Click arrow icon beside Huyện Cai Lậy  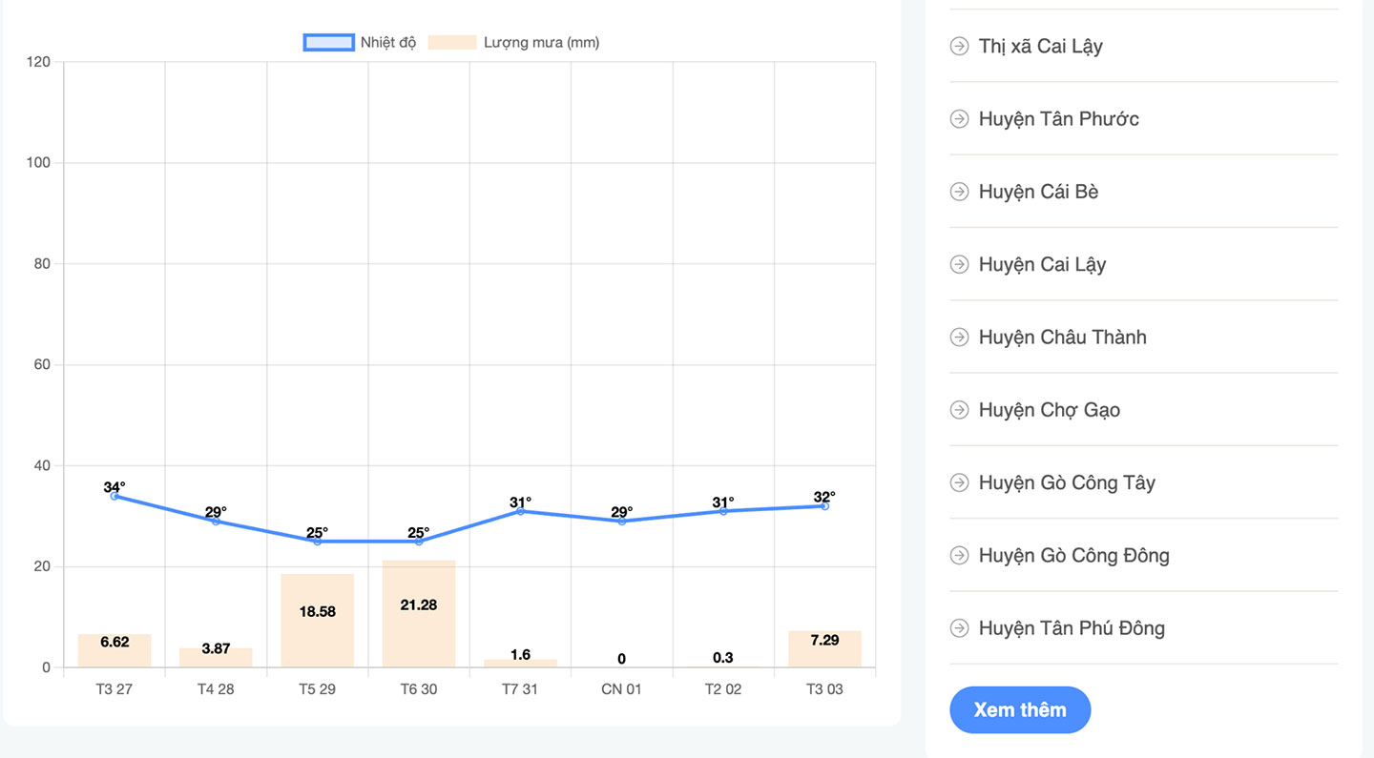[959, 264]
